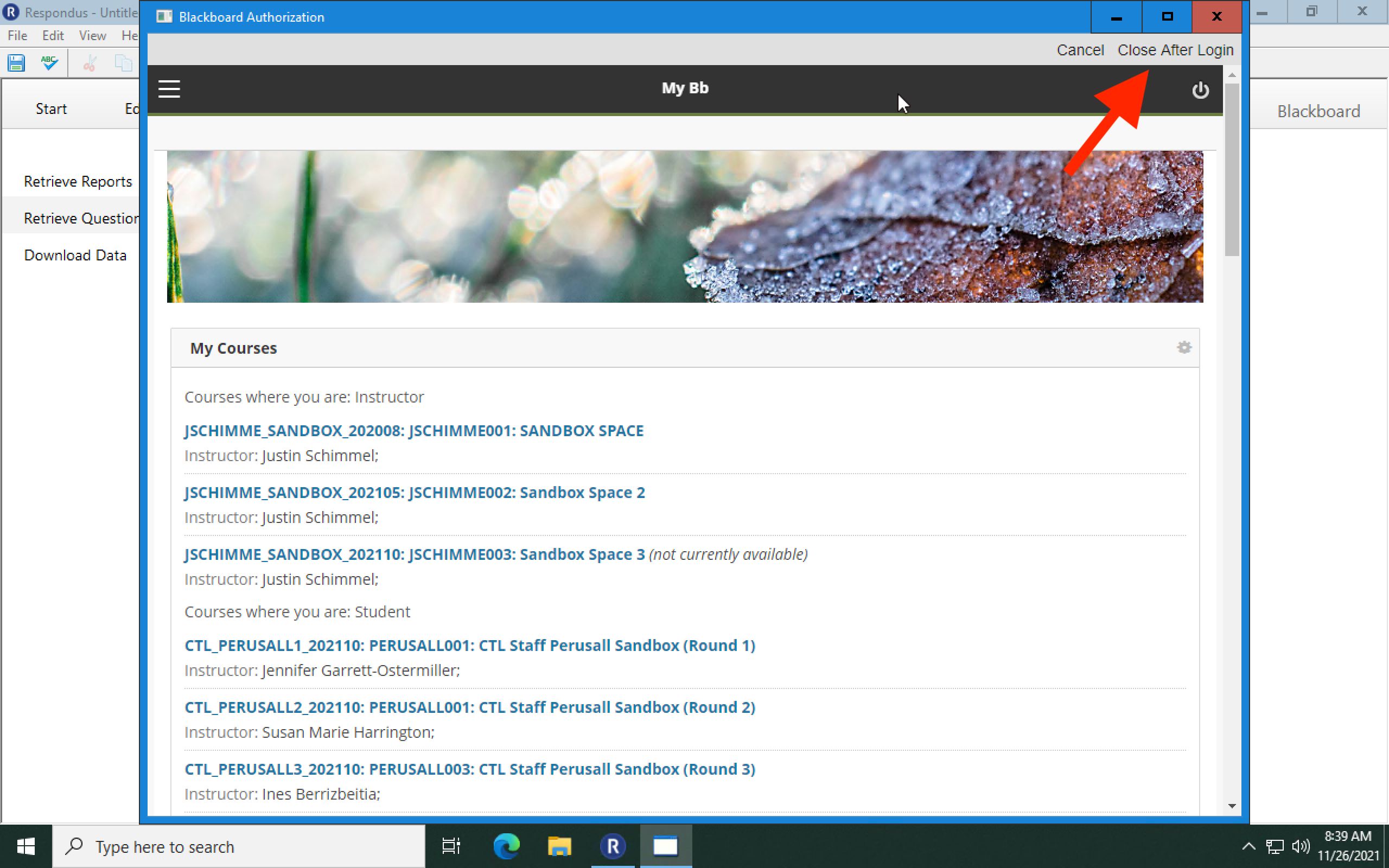The image size is (1389, 868).
Task: Click '(not currently available)' text
Action: tap(728, 554)
